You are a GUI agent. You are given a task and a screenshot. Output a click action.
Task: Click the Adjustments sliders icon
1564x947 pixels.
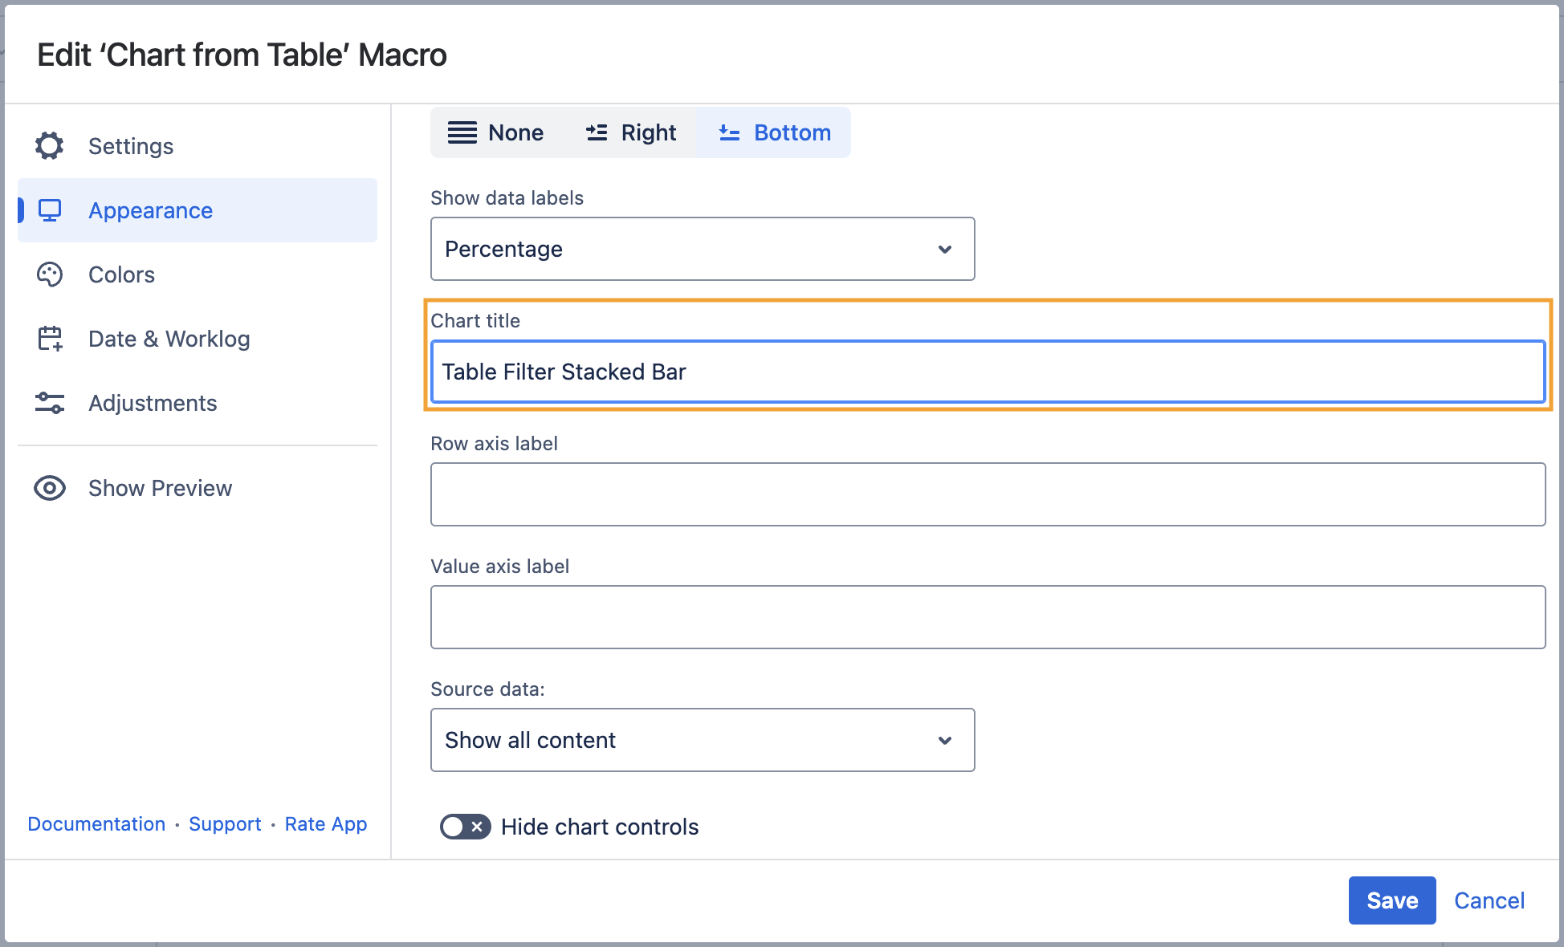pyautogui.click(x=50, y=403)
